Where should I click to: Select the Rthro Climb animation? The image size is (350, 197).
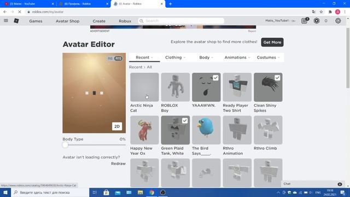(268, 130)
